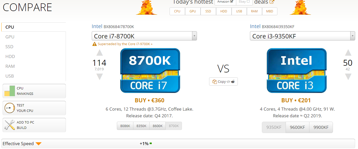Image resolution: width=358 pixels, height=149 pixels.
Task: Click the 4 Cores, 4 Threads spec text
Action: pos(297,109)
